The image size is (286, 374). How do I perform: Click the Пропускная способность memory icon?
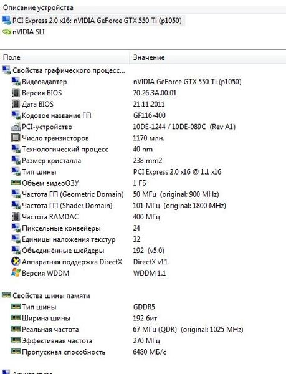16,352
